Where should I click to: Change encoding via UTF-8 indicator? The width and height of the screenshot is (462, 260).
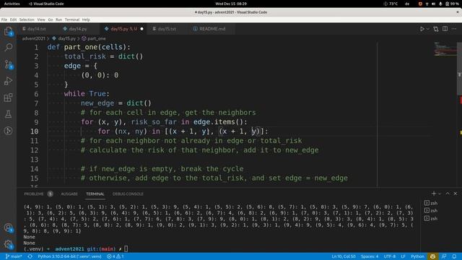pyautogui.click(x=390, y=256)
